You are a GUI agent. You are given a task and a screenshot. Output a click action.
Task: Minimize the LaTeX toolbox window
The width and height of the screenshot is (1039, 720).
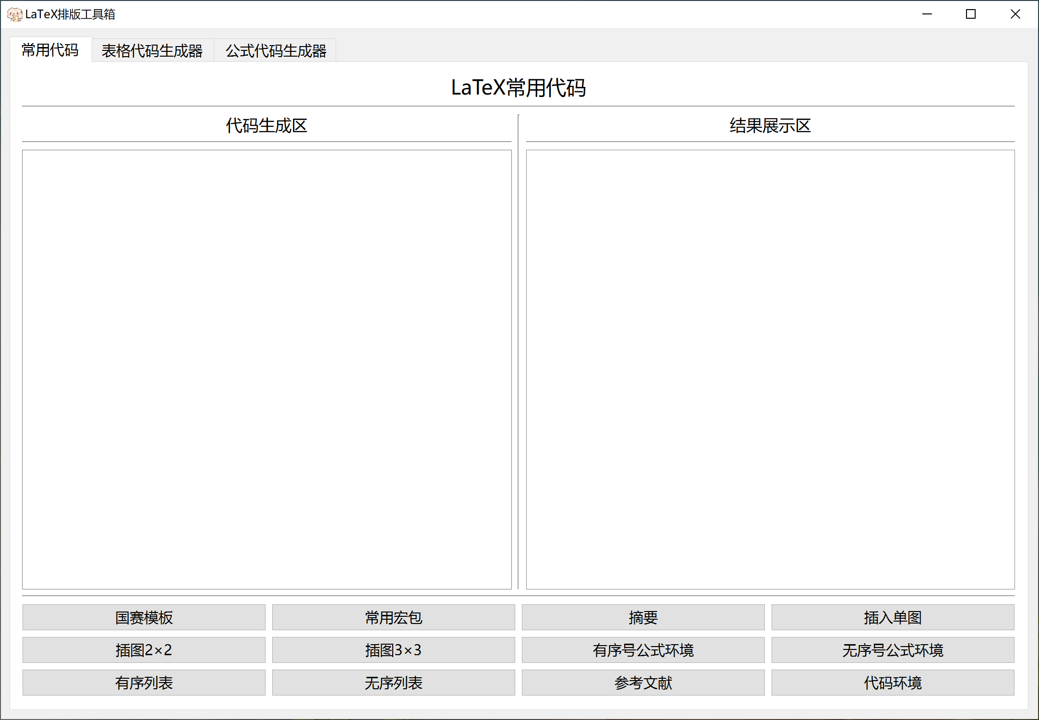pyautogui.click(x=927, y=14)
